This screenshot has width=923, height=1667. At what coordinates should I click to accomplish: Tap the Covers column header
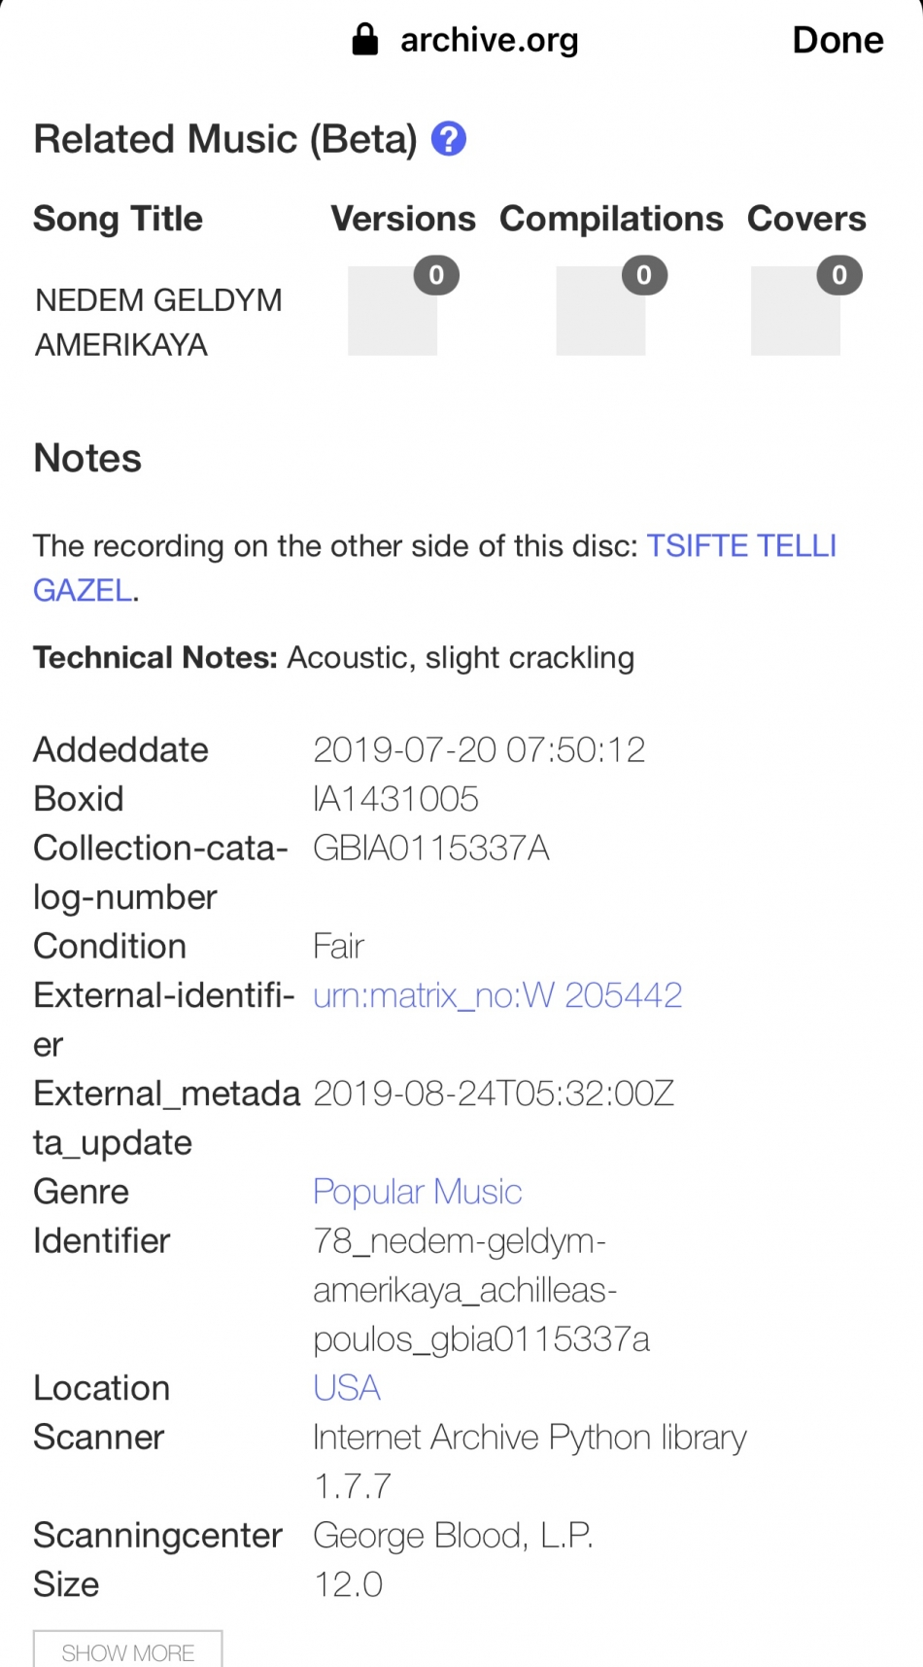[806, 219]
